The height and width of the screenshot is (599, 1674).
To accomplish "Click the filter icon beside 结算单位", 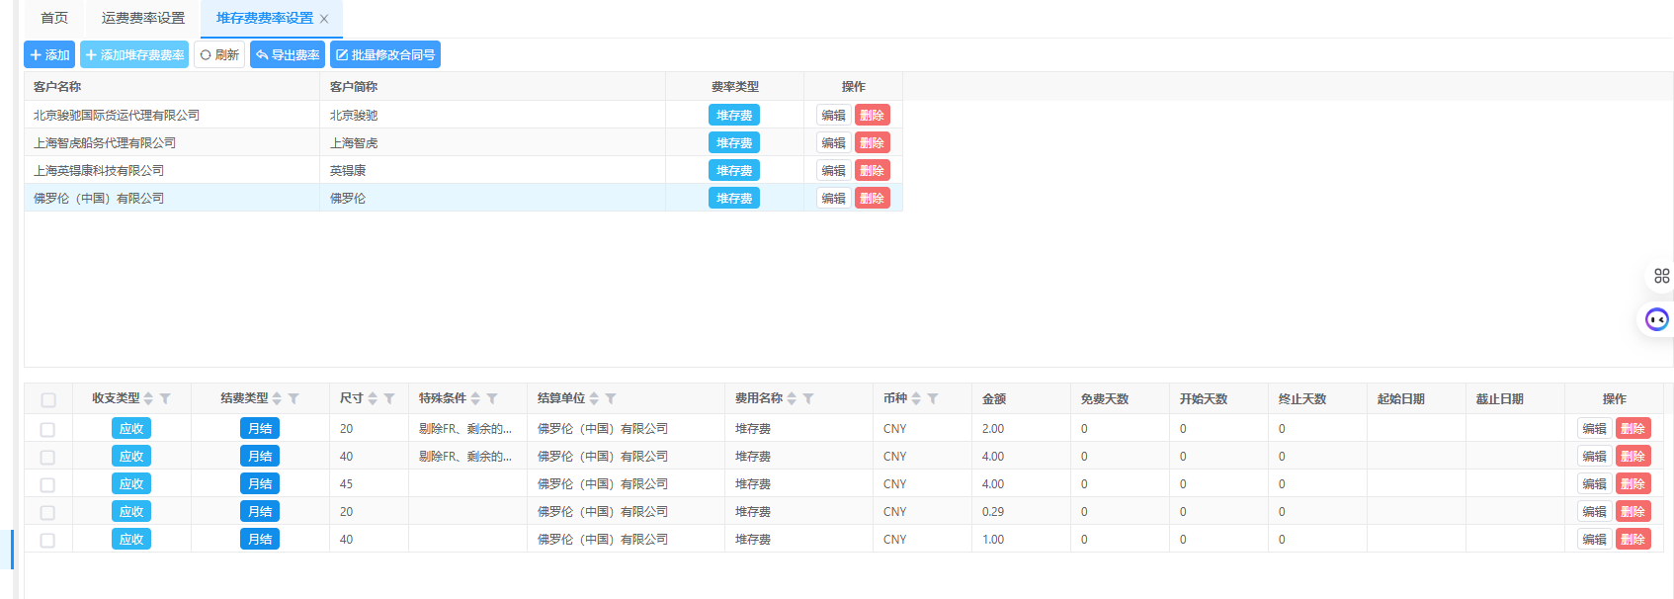I will pos(611,398).
